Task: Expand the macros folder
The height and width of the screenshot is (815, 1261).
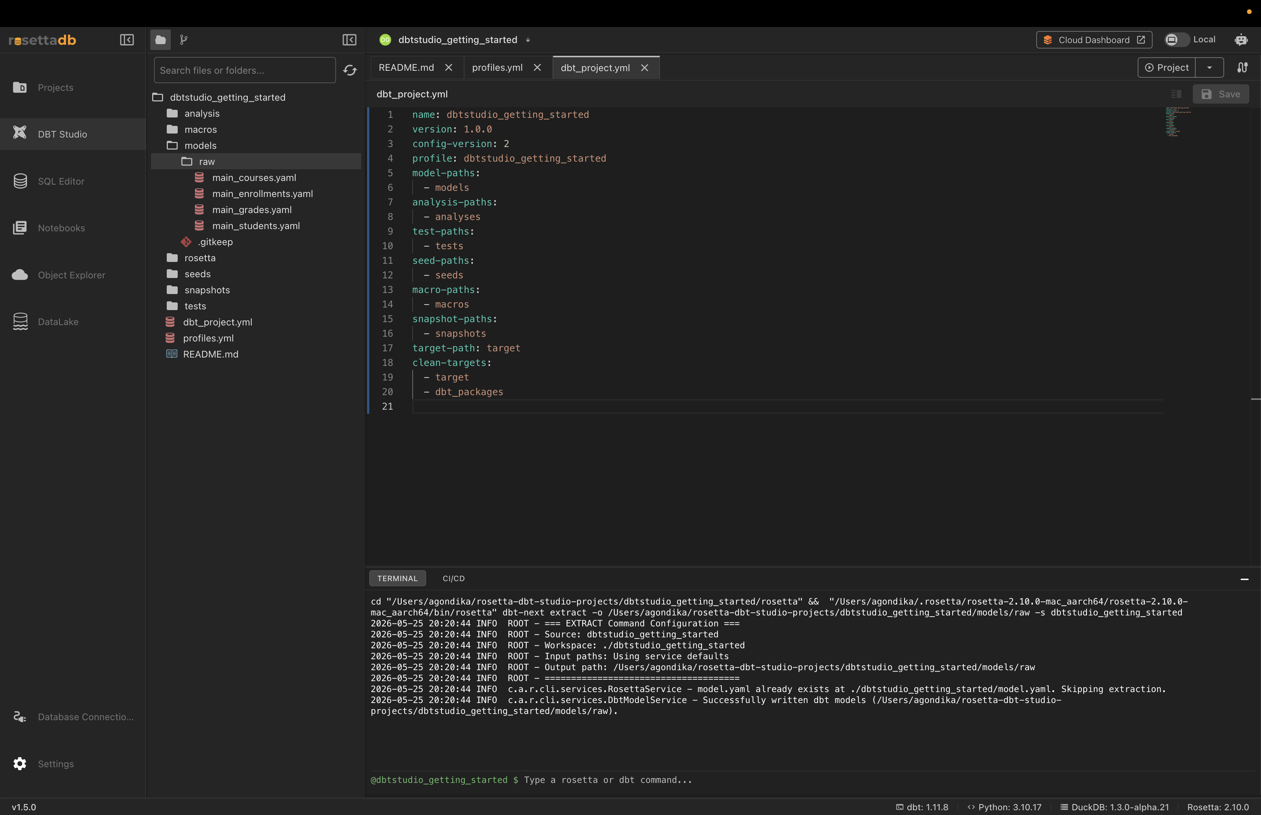Action: coord(256,130)
